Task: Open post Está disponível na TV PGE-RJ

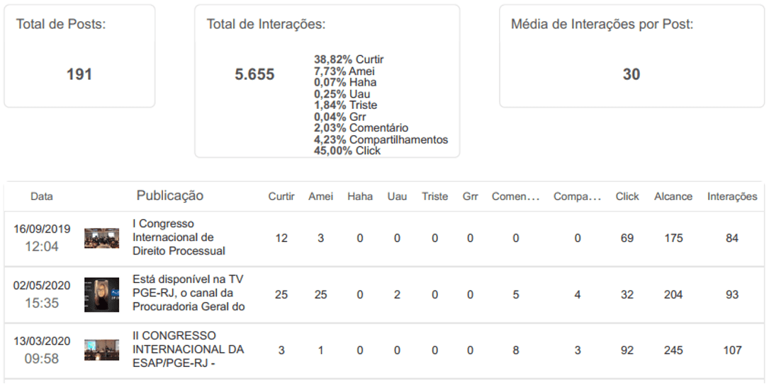Action: pos(189,293)
